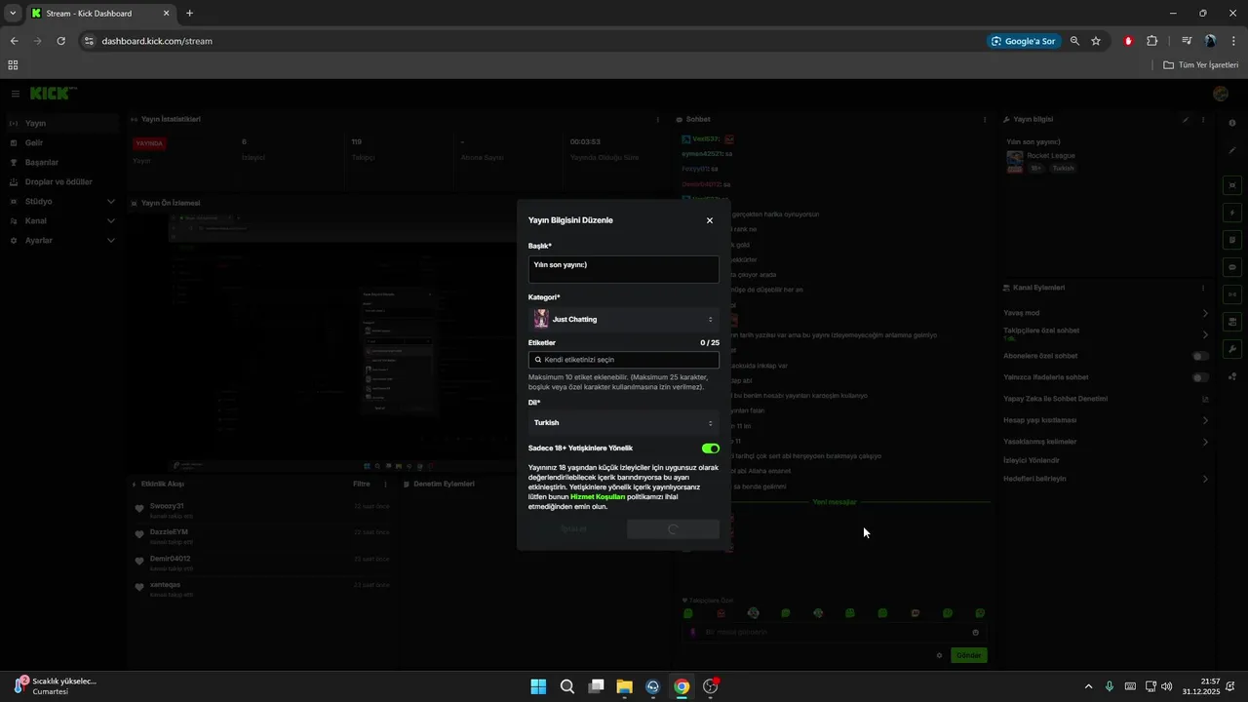Screen dimensions: 1248x702
Task: Open Yayın İstatistikleri panel options menu
Action: pos(657,119)
